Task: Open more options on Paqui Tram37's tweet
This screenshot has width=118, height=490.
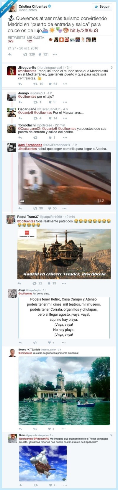Action: click(x=64, y=283)
